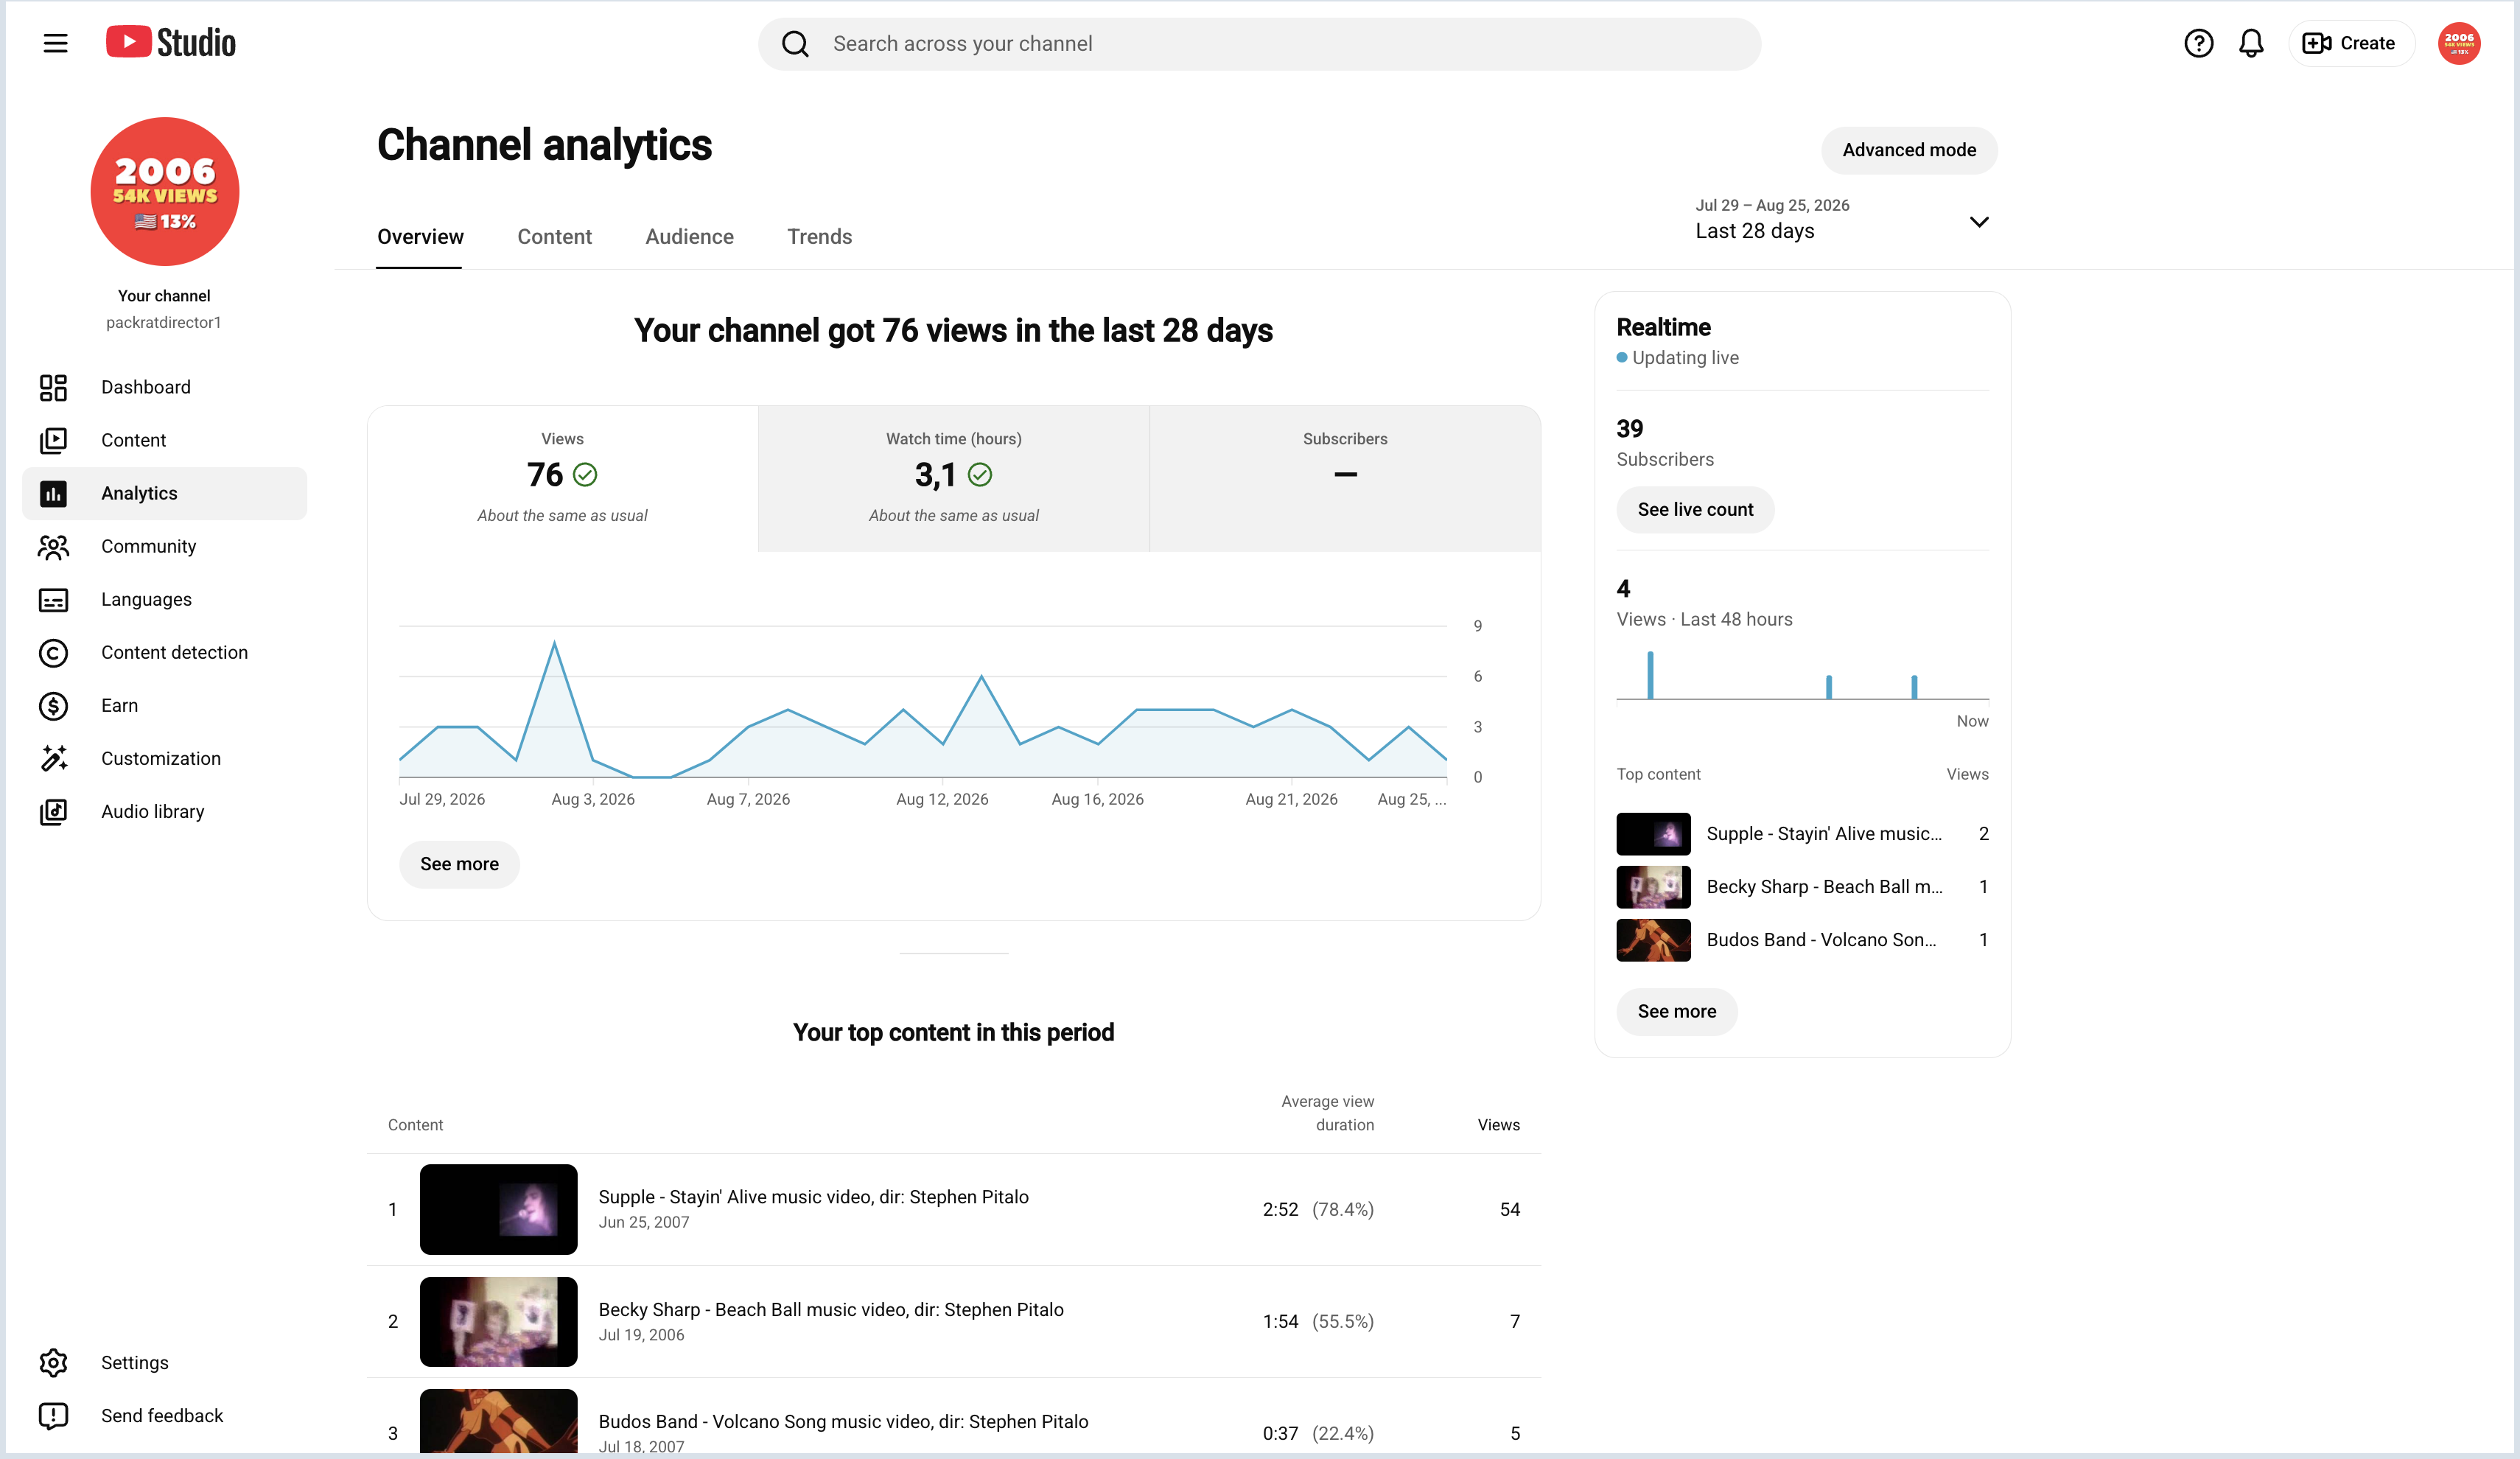This screenshot has height=1459, width=2520.
Task: Click the packratdirector1 channel name
Action: point(164,322)
